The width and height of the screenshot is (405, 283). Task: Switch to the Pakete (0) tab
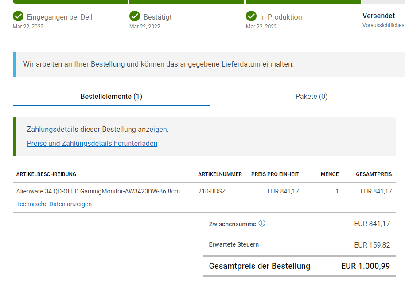pyautogui.click(x=312, y=97)
